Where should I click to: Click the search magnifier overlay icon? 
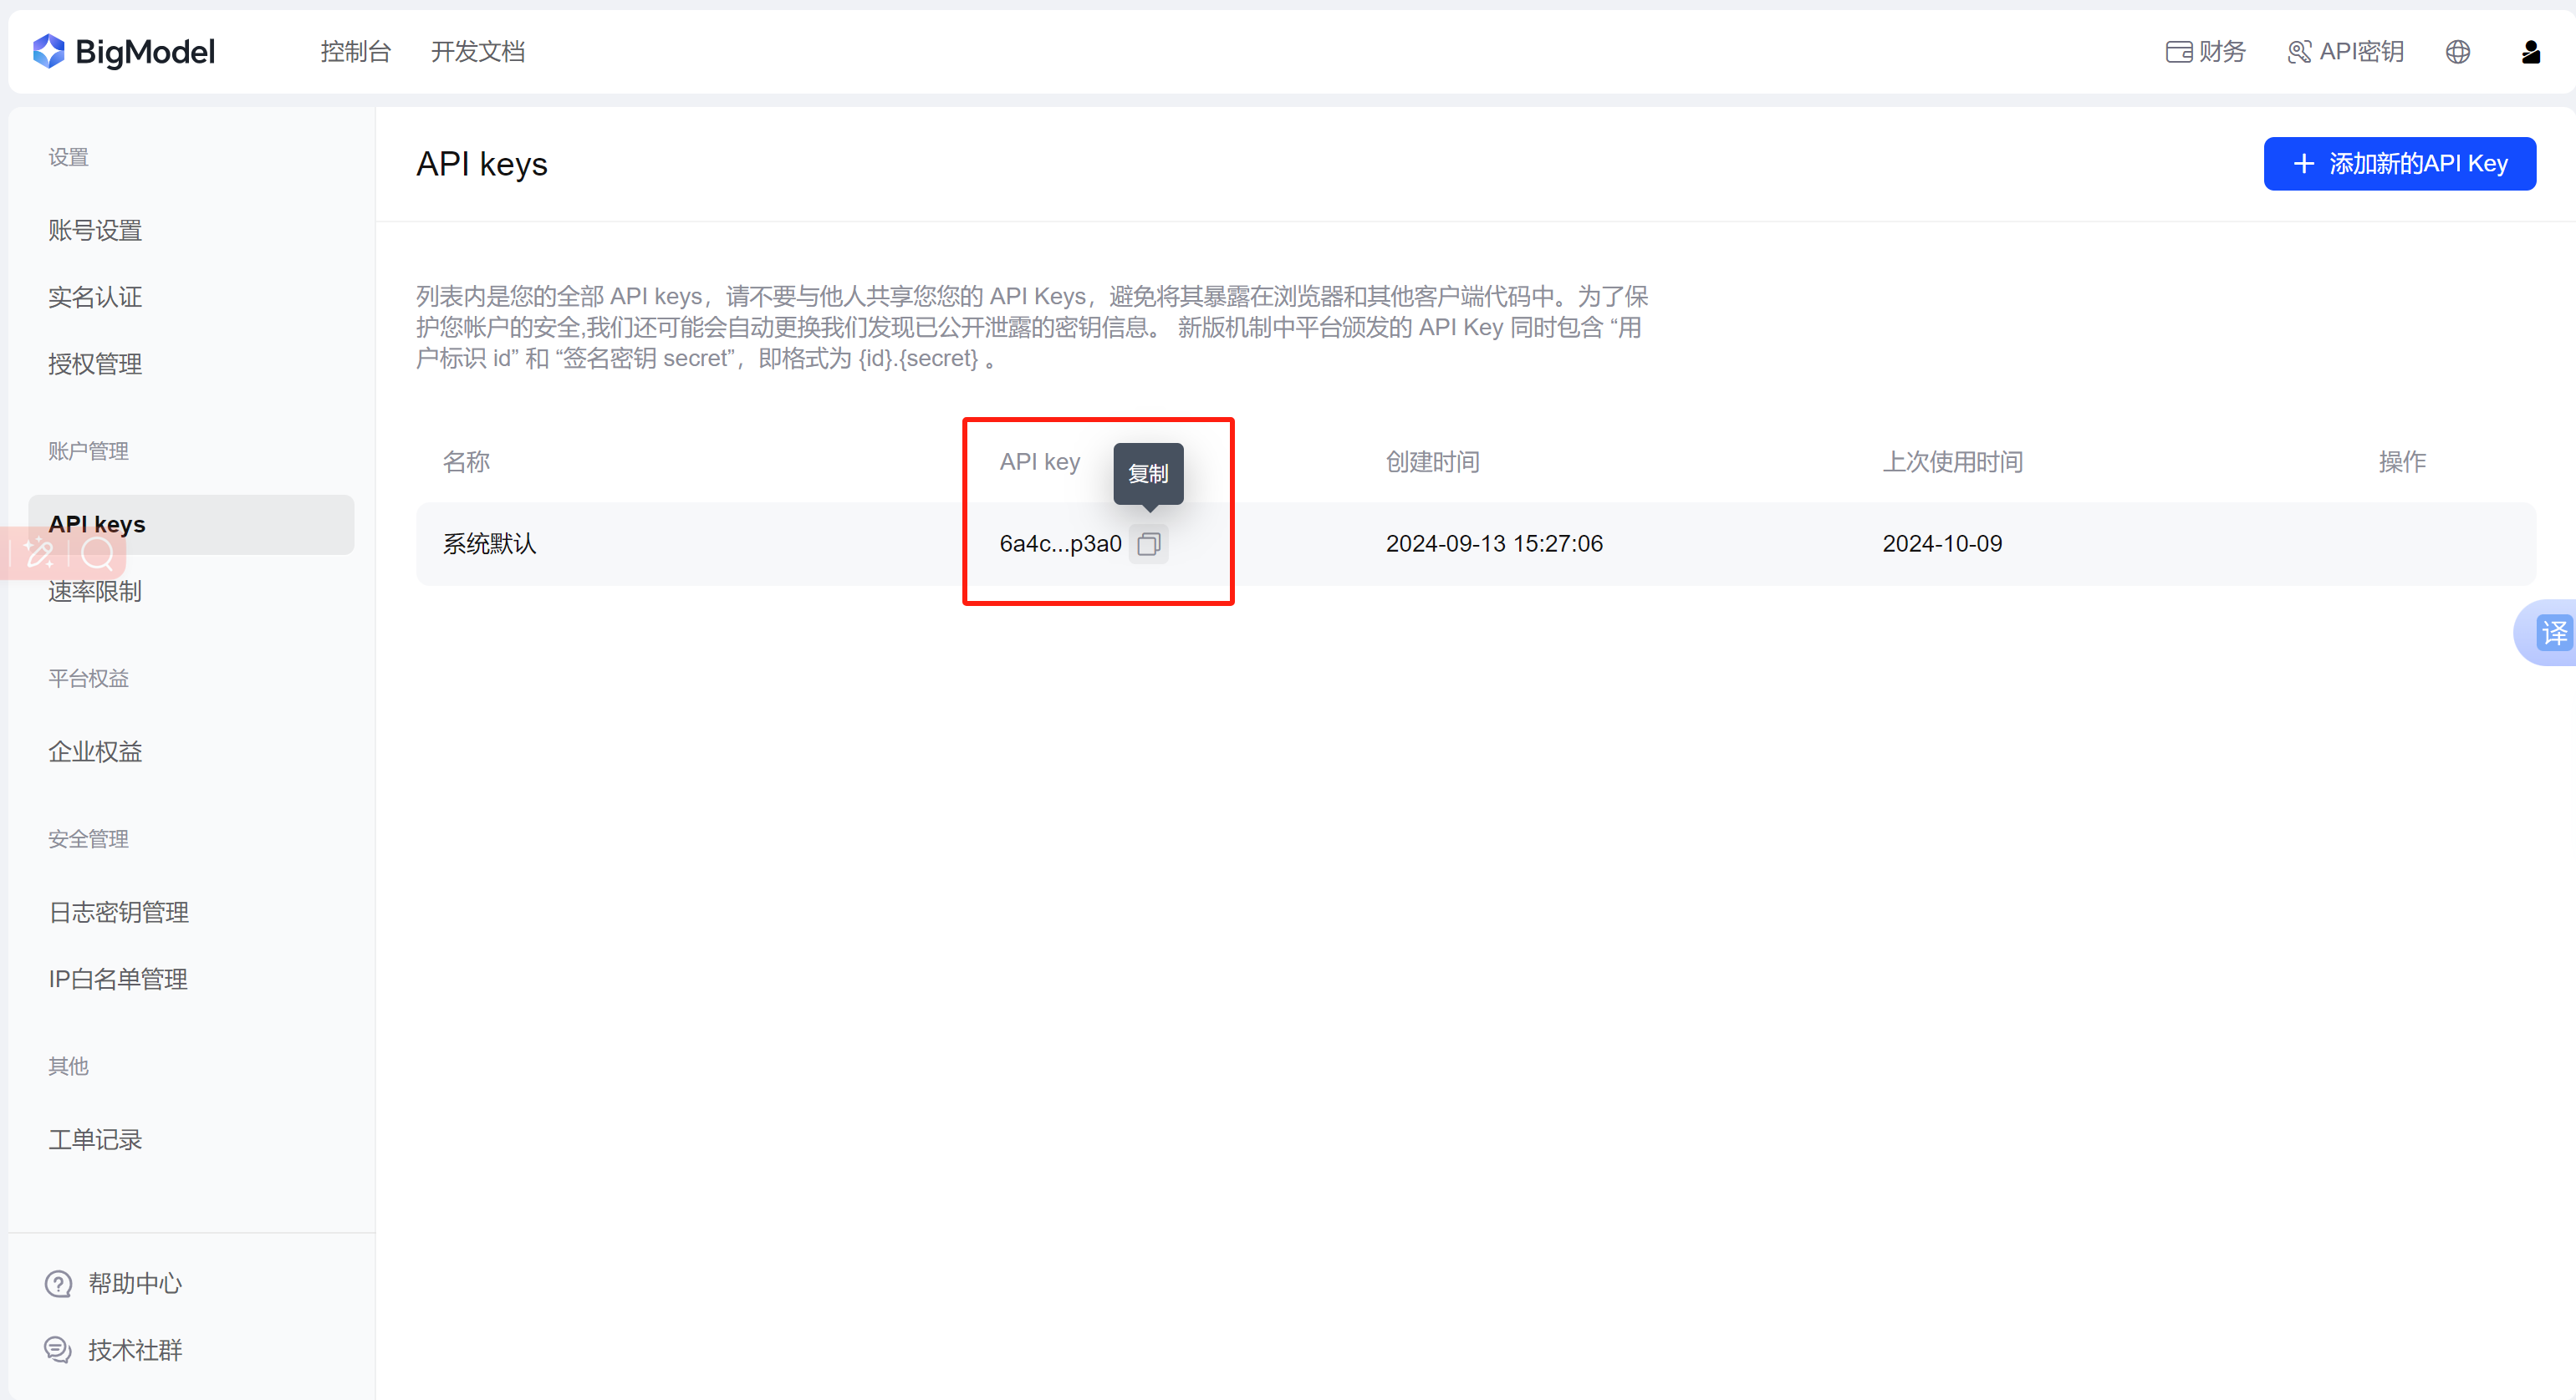[x=97, y=552]
